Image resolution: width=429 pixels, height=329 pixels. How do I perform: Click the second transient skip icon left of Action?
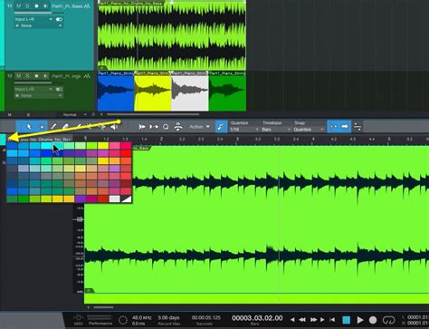pos(154,127)
